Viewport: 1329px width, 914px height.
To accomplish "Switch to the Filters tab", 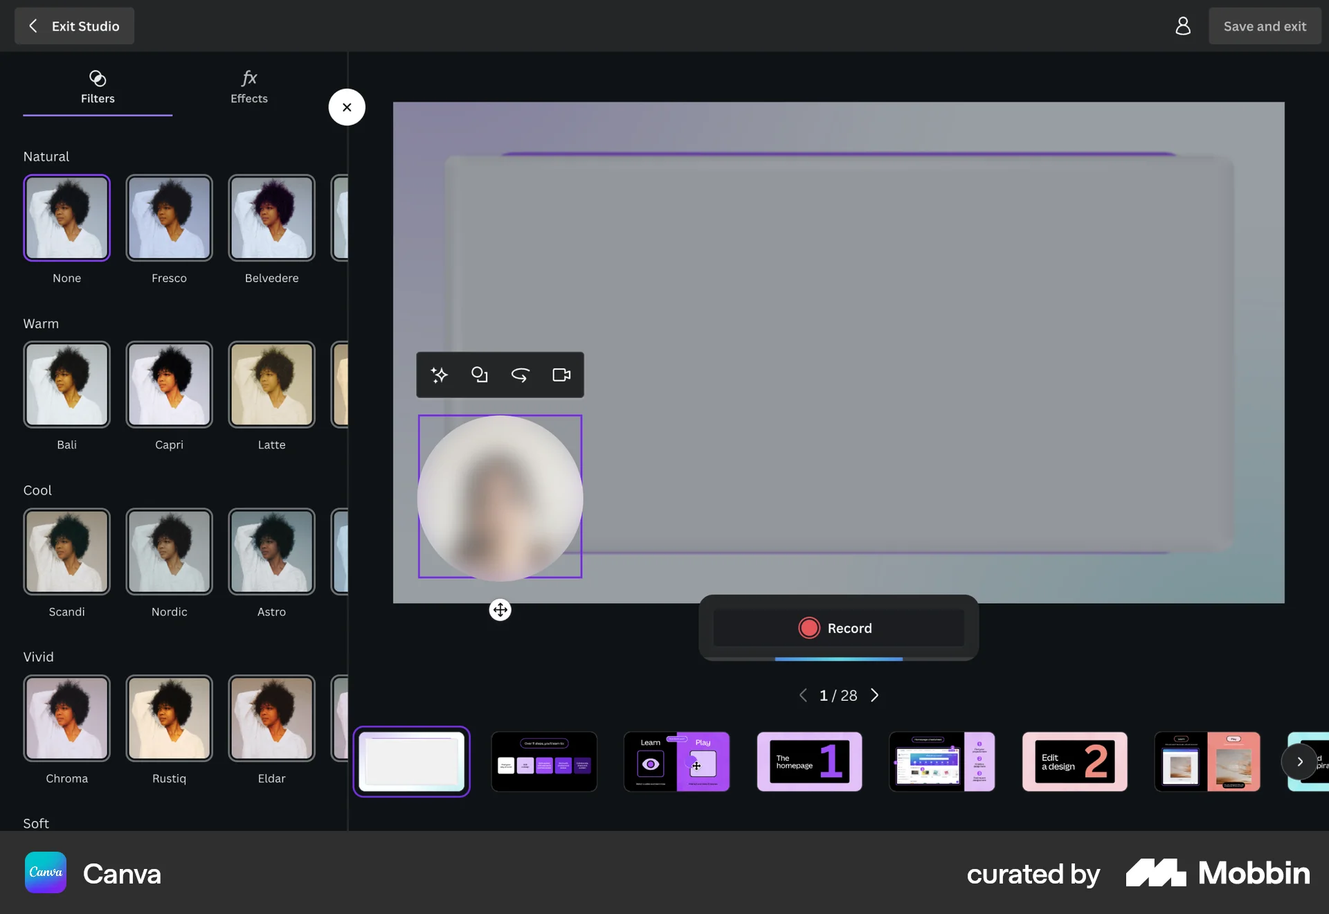I will coord(97,87).
